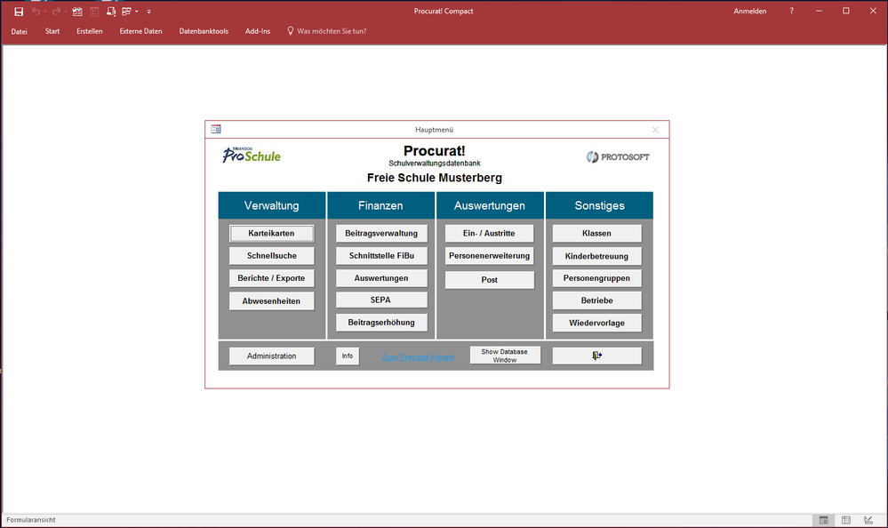Screen dimensions: 888x528
Task: Click the ProSchule logo
Action: (252, 155)
